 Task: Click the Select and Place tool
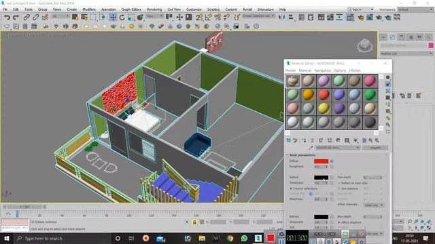tap(141, 18)
